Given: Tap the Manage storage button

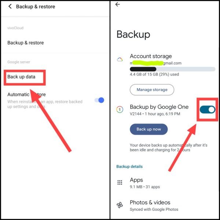Looking at the screenshot, I should pos(152,90).
